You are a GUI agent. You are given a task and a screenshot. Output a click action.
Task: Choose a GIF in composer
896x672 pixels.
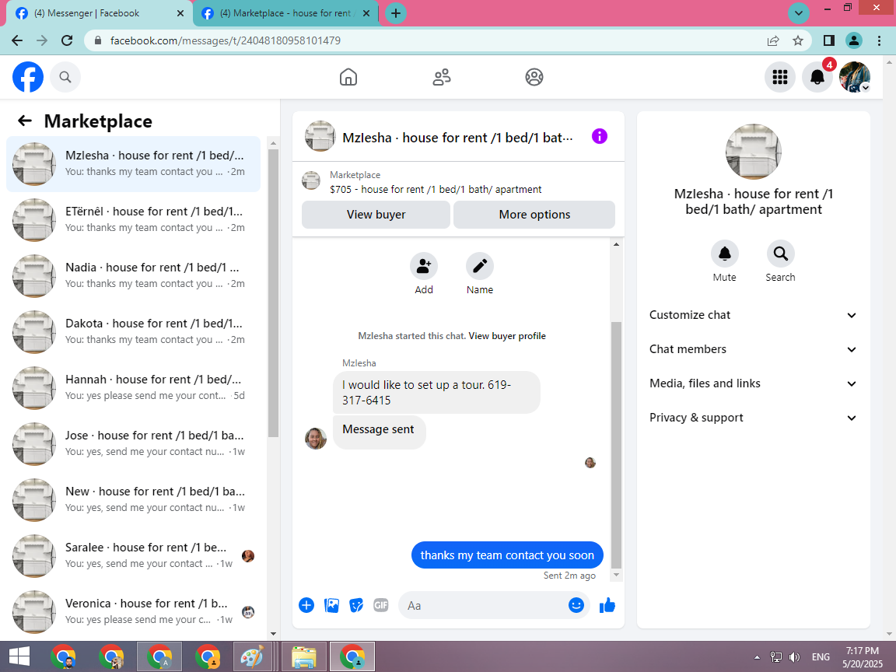(380, 605)
